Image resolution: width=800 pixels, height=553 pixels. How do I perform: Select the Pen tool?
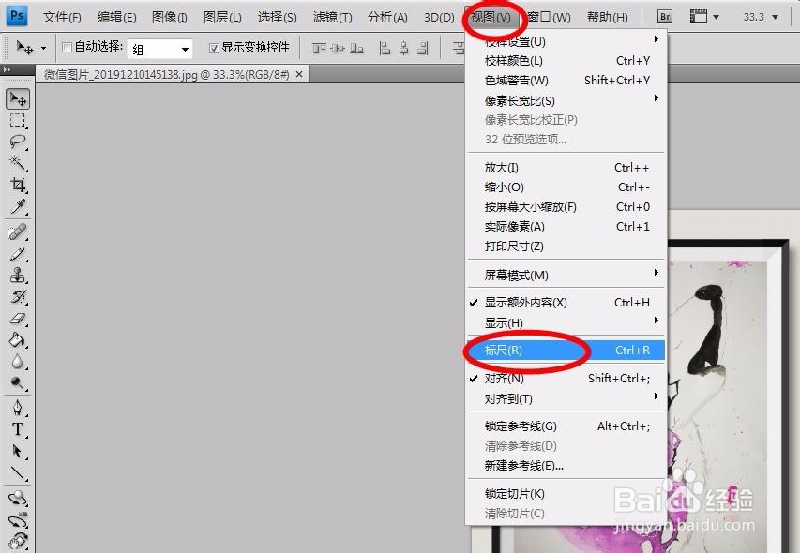pos(18,409)
